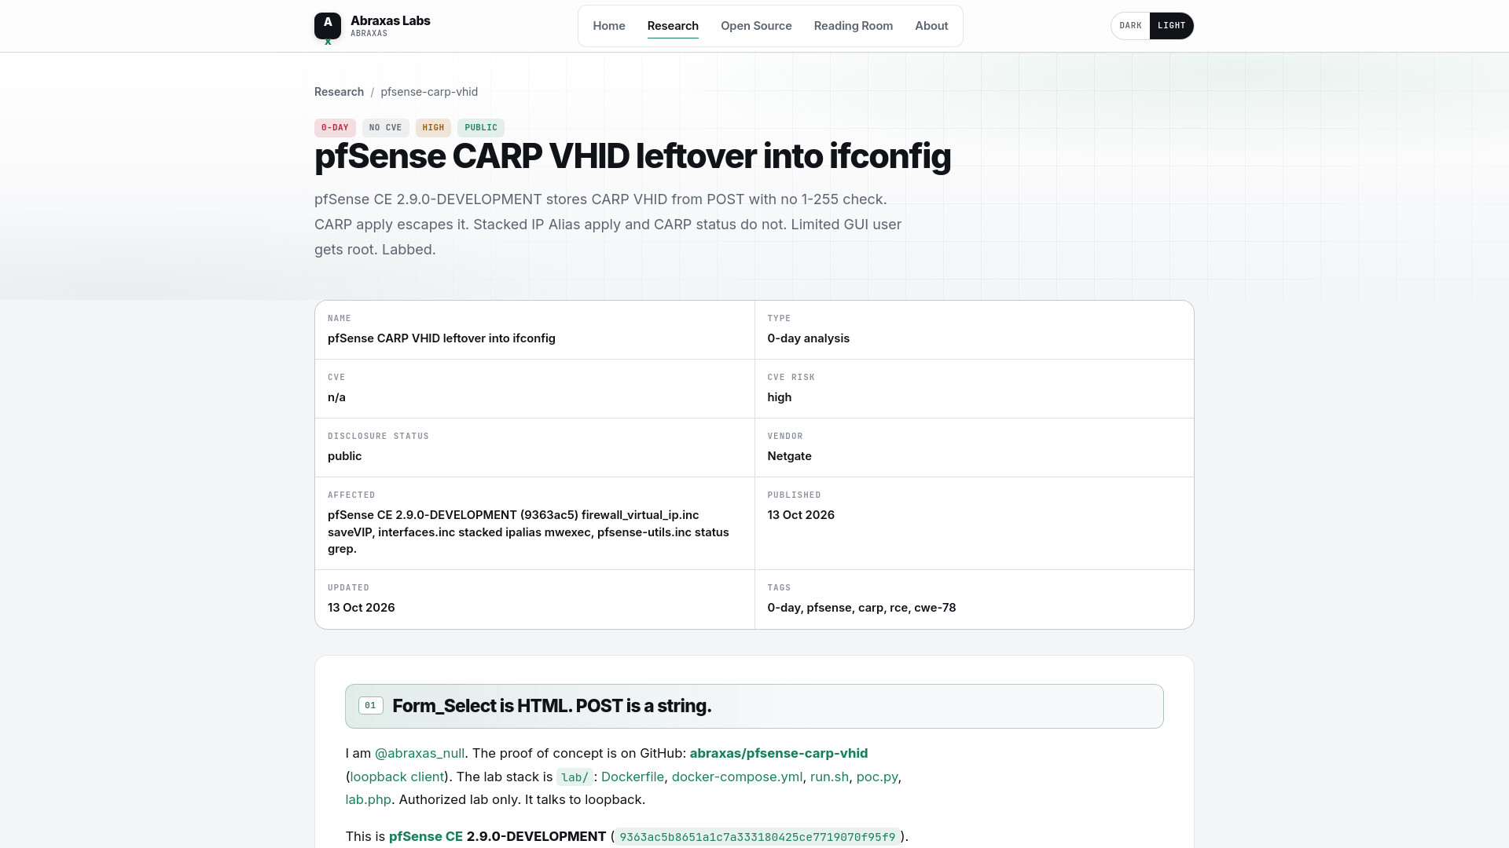Open the lab.php link
The width and height of the screenshot is (1509, 848).
point(368,799)
